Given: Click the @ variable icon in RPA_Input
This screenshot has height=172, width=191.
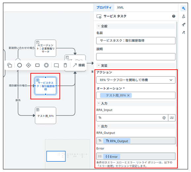Looking at the screenshot, I should point(164,118).
